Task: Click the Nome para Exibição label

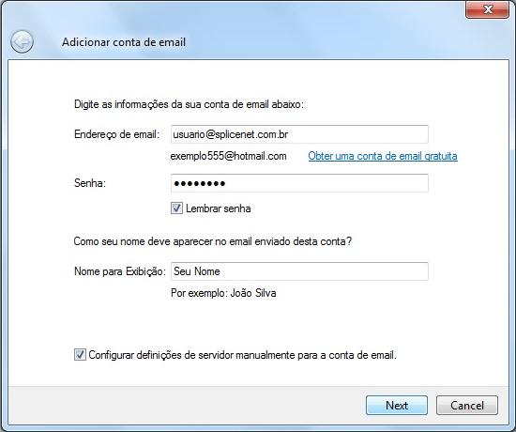Action: click(120, 271)
